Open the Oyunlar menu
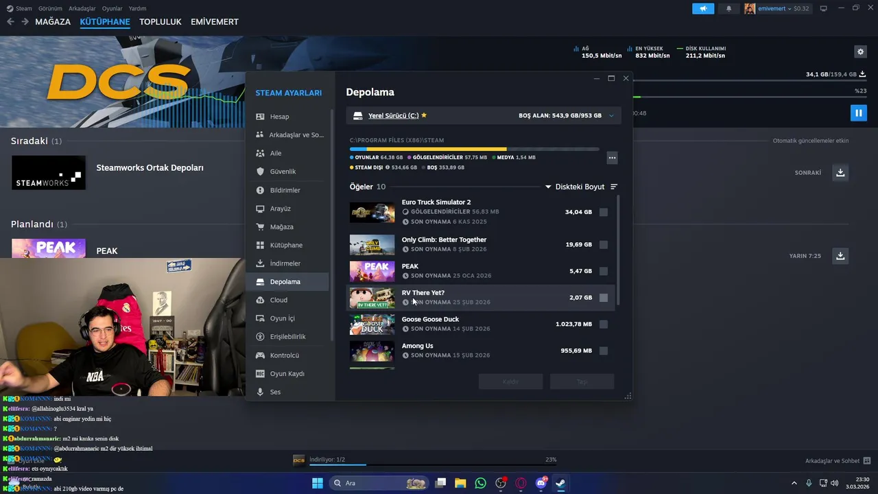 pos(112,8)
